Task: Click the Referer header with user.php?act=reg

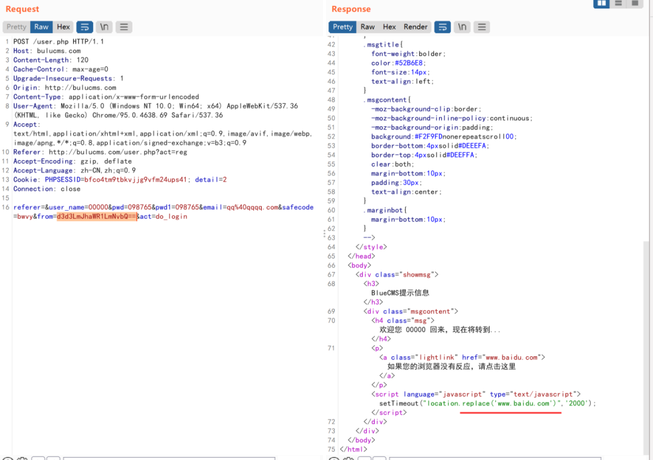Action: click(100, 152)
